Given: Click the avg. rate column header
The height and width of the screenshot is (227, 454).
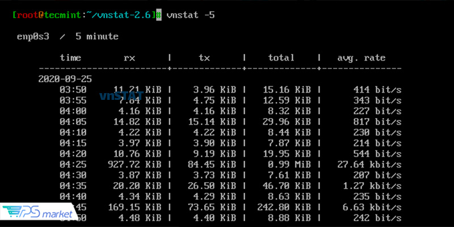Looking at the screenshot, I should pyautogui.click(x=361, y=58).
